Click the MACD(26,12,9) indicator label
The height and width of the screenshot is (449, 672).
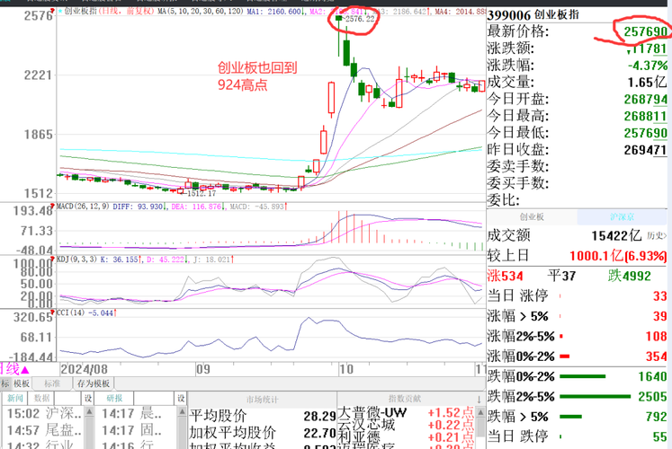click(83, 207)
